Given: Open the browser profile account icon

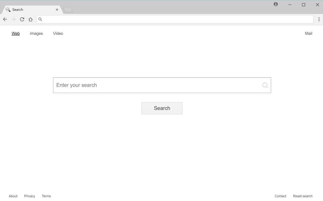Looking at the screenshot, I should tap(275, 4).
